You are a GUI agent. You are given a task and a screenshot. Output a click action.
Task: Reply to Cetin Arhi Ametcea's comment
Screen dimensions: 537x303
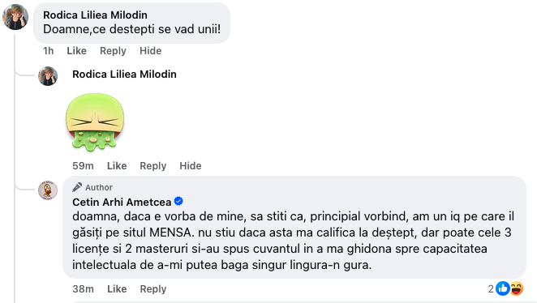click(x=153, y=289)
